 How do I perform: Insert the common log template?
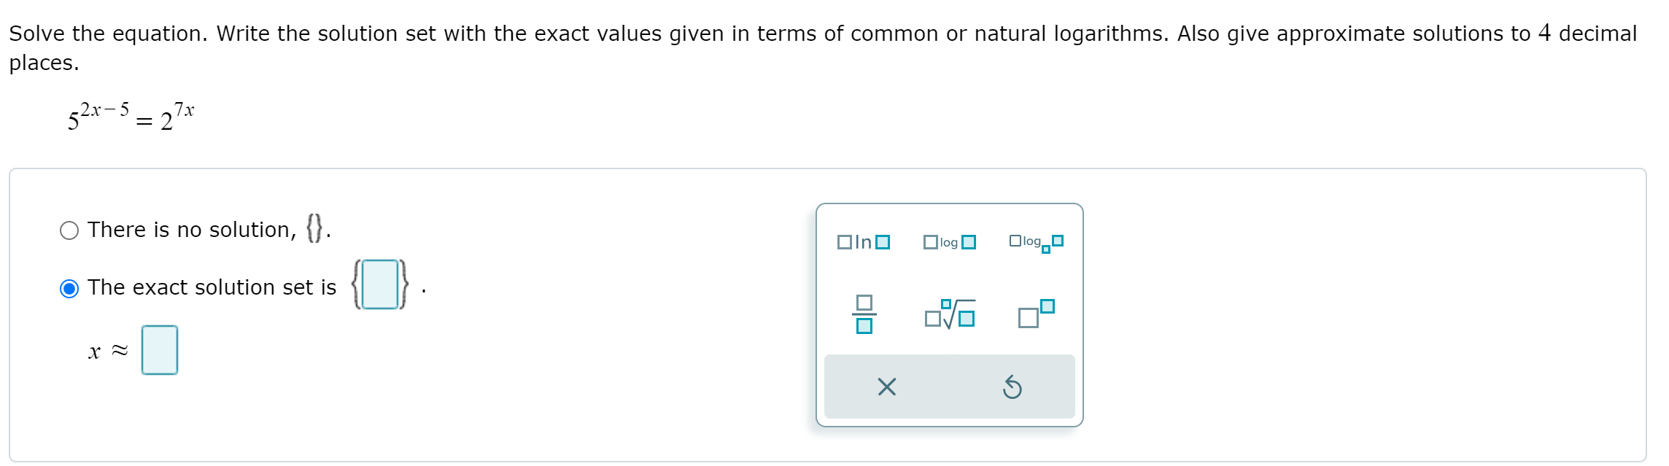tap(950, 242)
